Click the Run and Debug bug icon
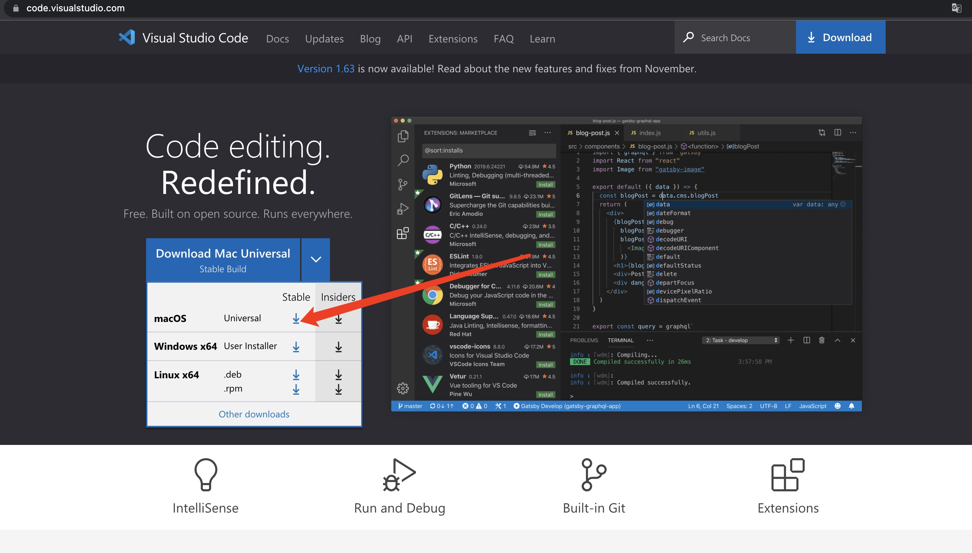 (x=399, y=475)
